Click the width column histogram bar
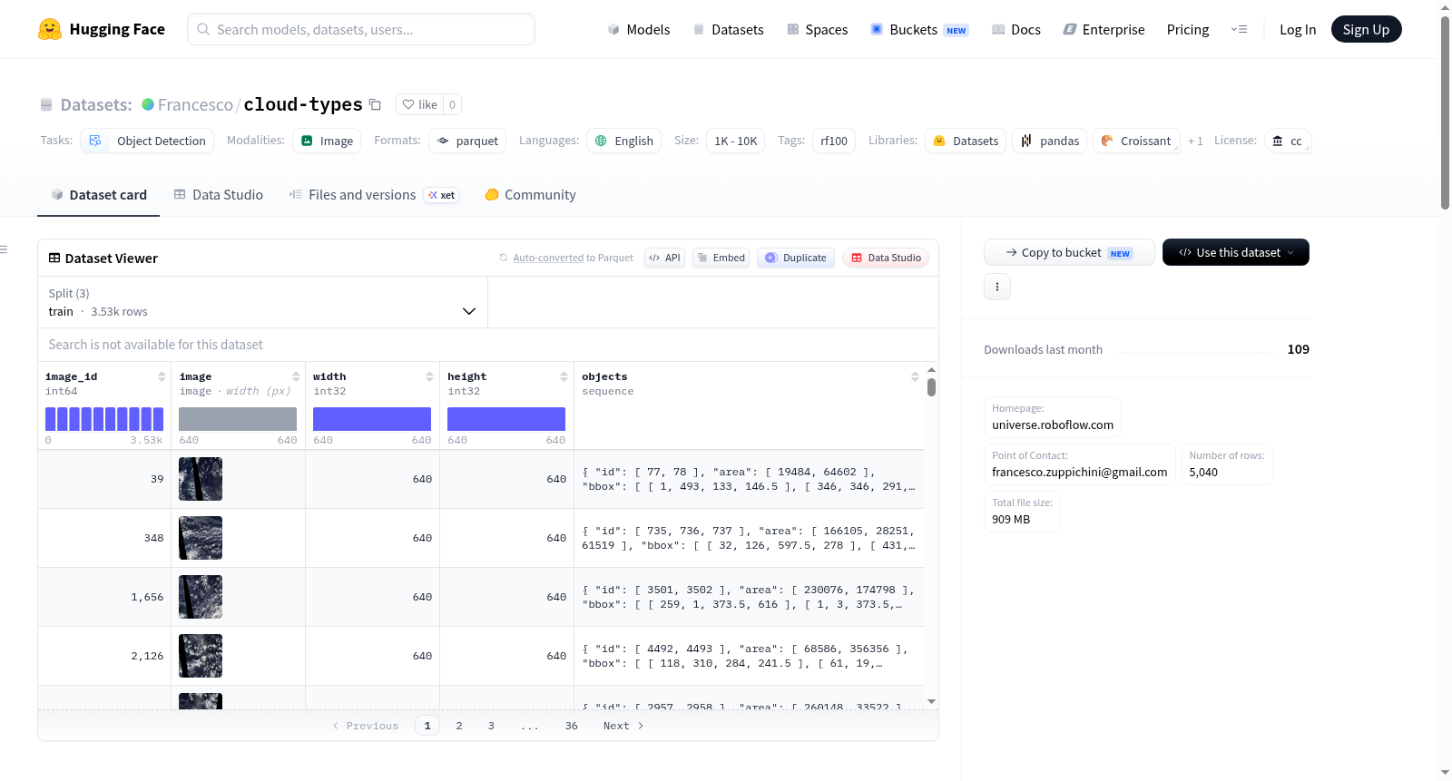1452x781 pixels. click(372, 419)
